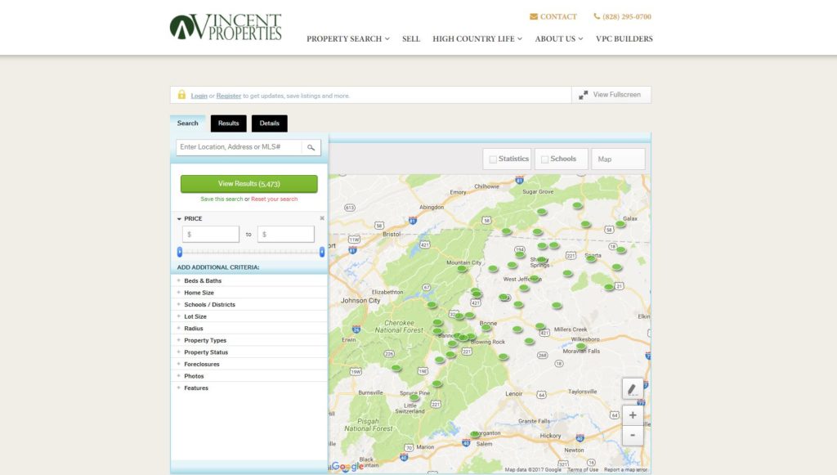Zoom out on the map
Viewport: 837px width, 475px height.
tap(632, 436)
